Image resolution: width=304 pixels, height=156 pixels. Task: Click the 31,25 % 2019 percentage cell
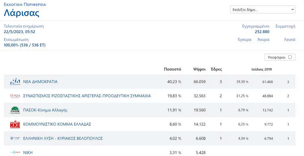pyautogui.click(x=242, y=96)
